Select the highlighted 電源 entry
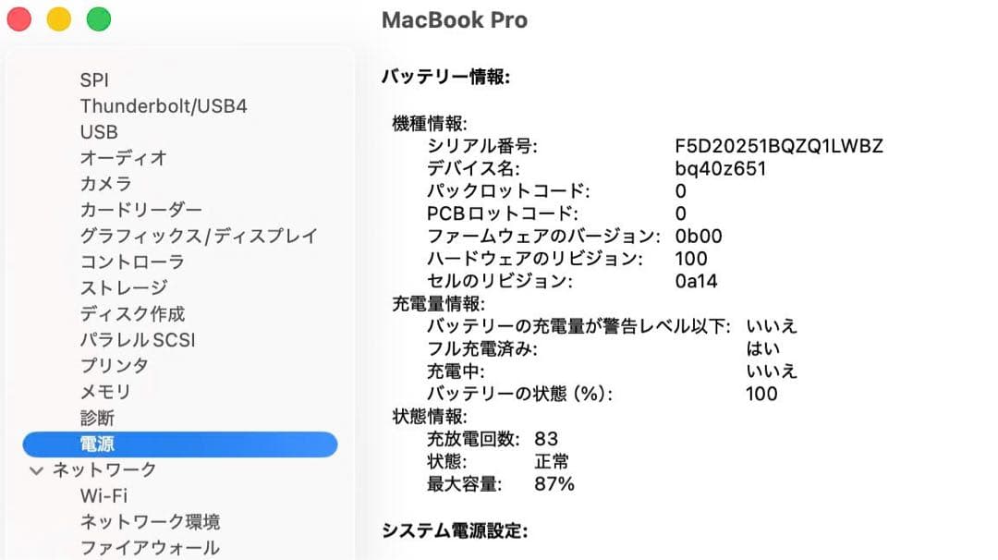The width and height of the screenshot is (998, 560). (x=98, y=444)
